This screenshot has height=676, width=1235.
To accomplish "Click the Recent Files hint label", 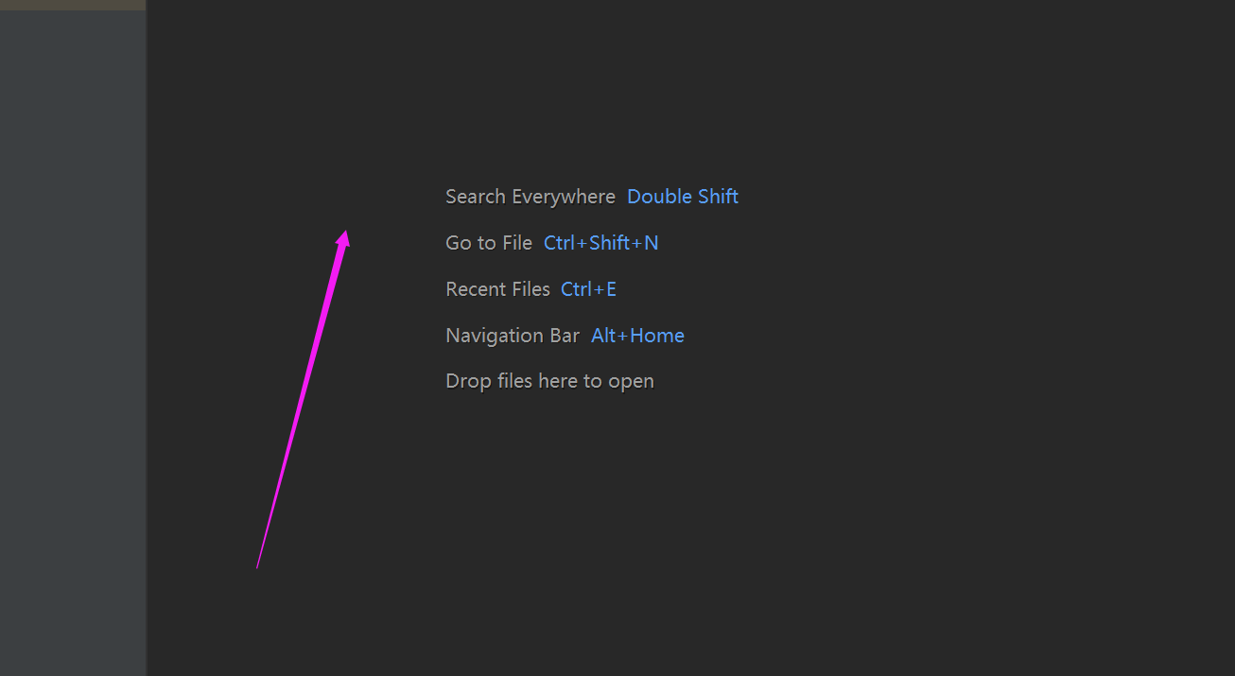I will (497, 289).
